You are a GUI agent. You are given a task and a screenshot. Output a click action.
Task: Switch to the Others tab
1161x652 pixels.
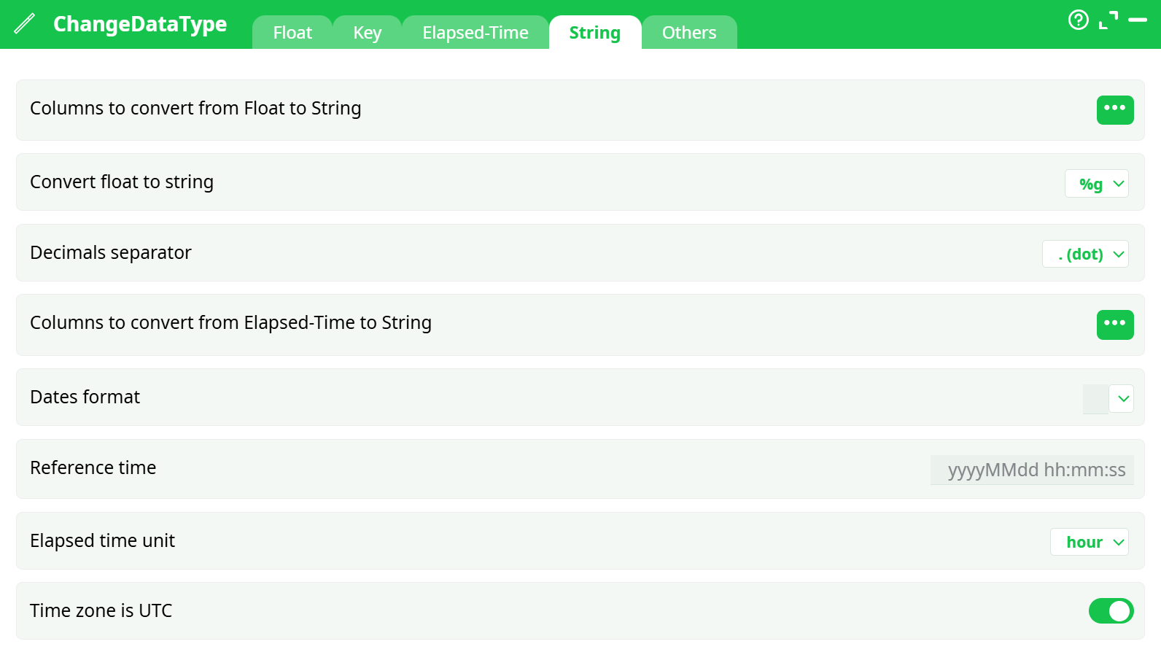click(x=688, y=32)
